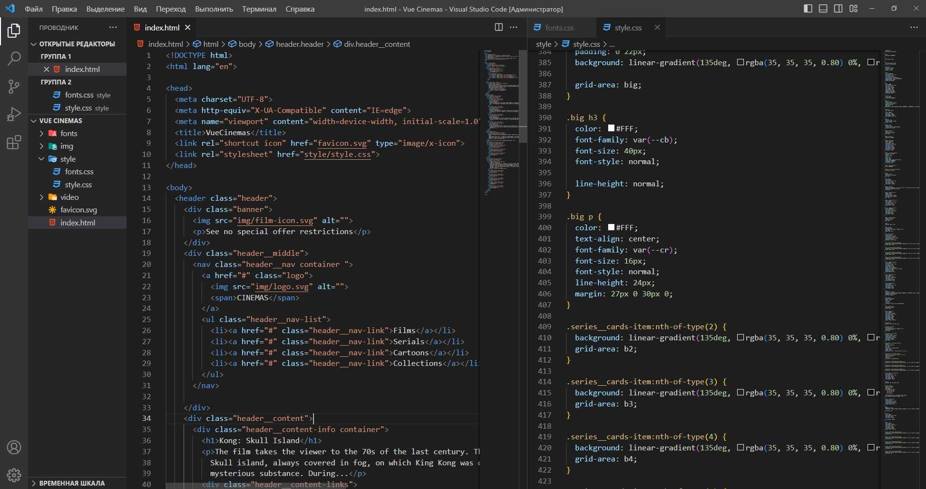Open more actions for right editor group
Viewport: 926px width, 489px height.
(x=914, y=27)
